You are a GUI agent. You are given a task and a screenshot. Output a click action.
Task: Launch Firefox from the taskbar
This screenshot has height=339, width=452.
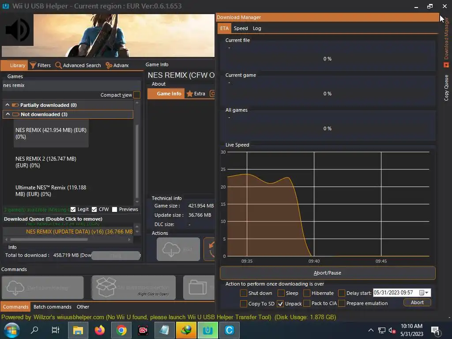100,330
